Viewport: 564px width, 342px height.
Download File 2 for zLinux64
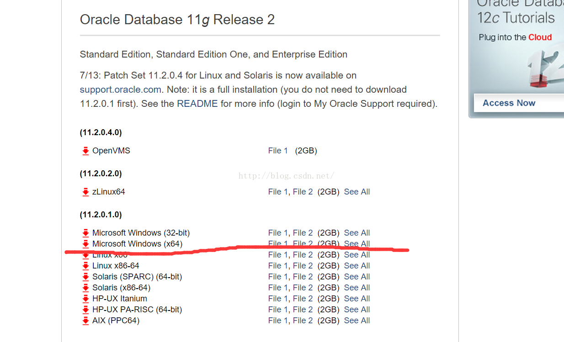[x=303, y=192]
